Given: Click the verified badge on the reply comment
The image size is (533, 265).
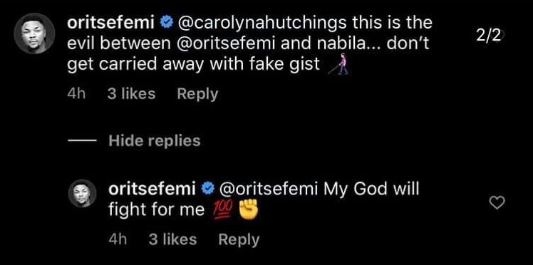Looking at the screenshot, I should click(x=207, y=189).
